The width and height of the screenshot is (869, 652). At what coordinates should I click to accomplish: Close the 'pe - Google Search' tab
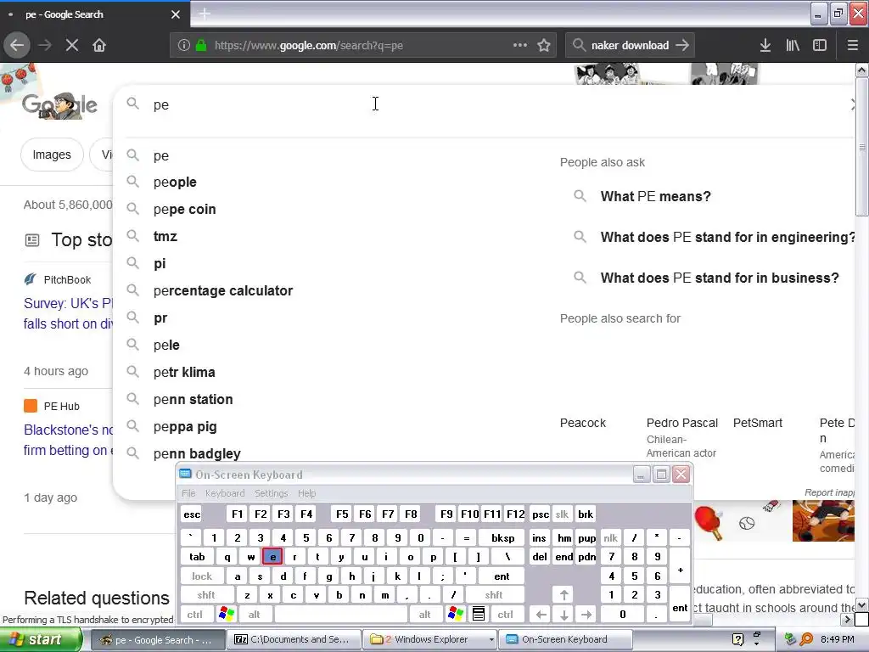176,14
